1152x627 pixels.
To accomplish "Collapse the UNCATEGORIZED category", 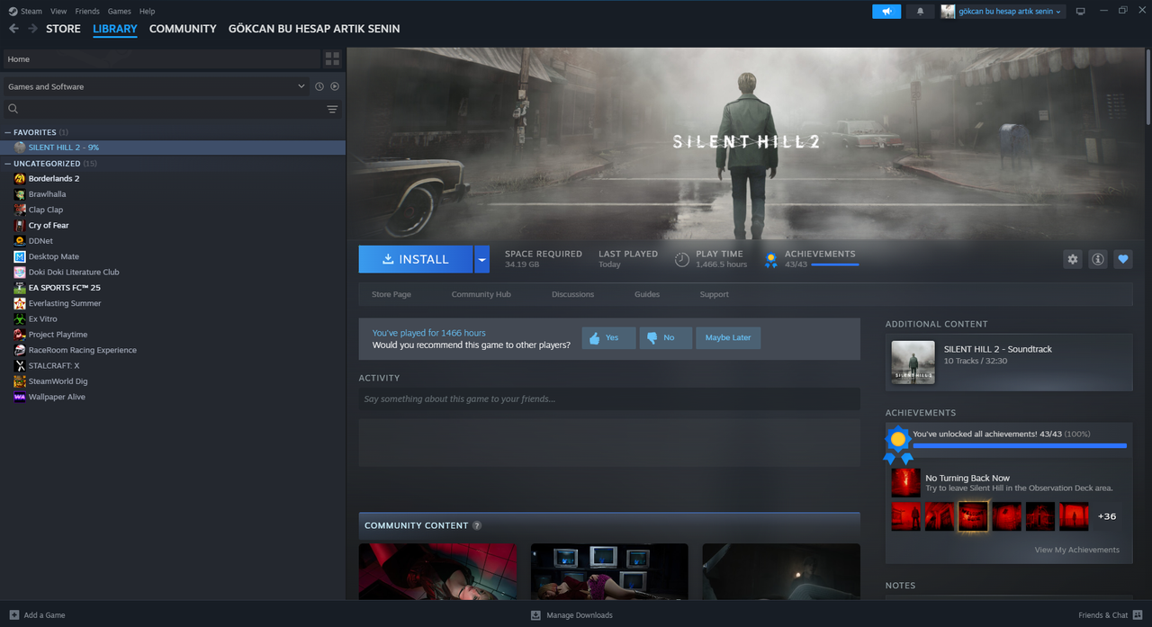I will click(x=8, y=164).
